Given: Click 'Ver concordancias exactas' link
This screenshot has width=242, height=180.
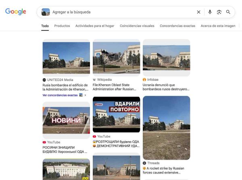Looking at the screenshot, I should 60,95.
